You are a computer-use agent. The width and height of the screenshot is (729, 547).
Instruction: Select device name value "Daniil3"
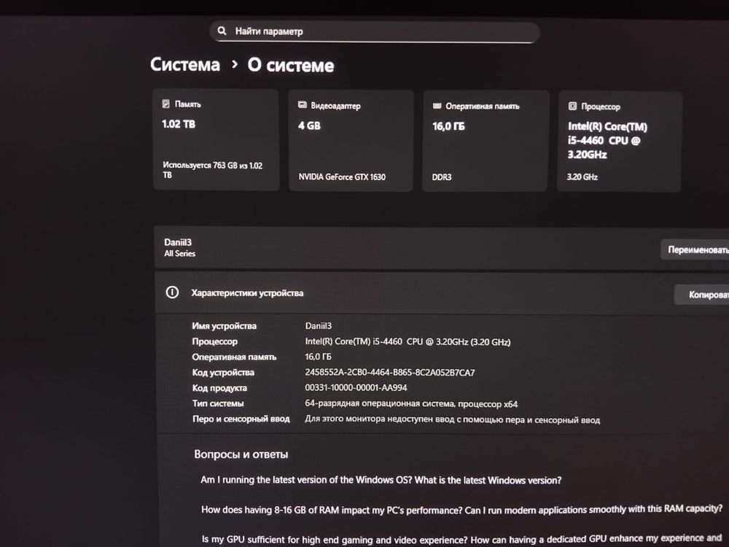click(x=319, y=326)
